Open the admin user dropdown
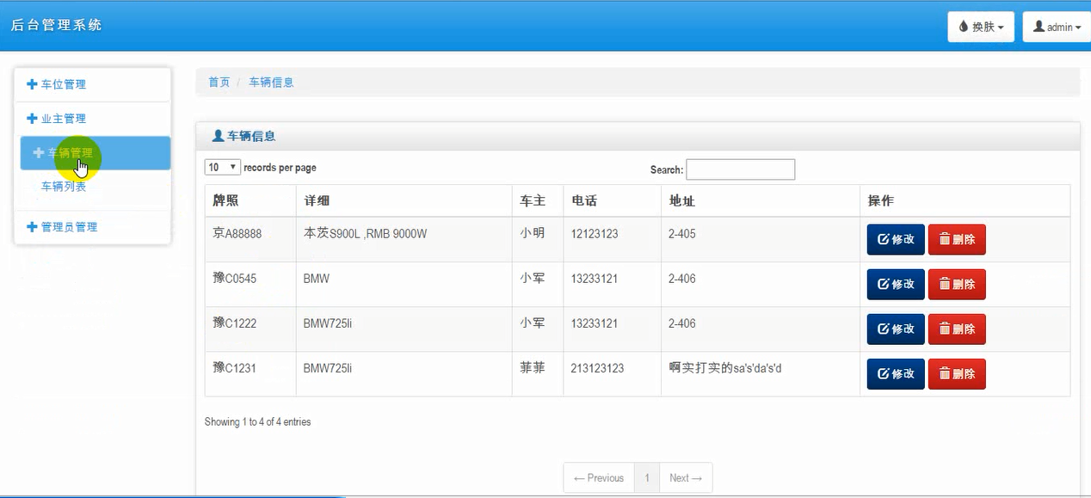This screenshot has height=498, width=1091. pos(1057,27)
